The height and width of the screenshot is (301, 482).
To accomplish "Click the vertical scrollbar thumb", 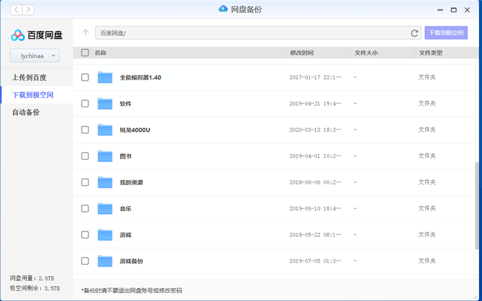I will point(477,204).
